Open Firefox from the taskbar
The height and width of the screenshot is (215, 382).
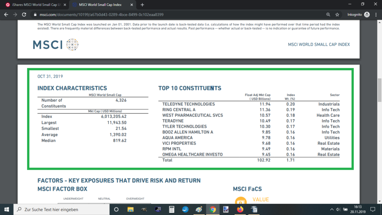[x=240, y=209]
